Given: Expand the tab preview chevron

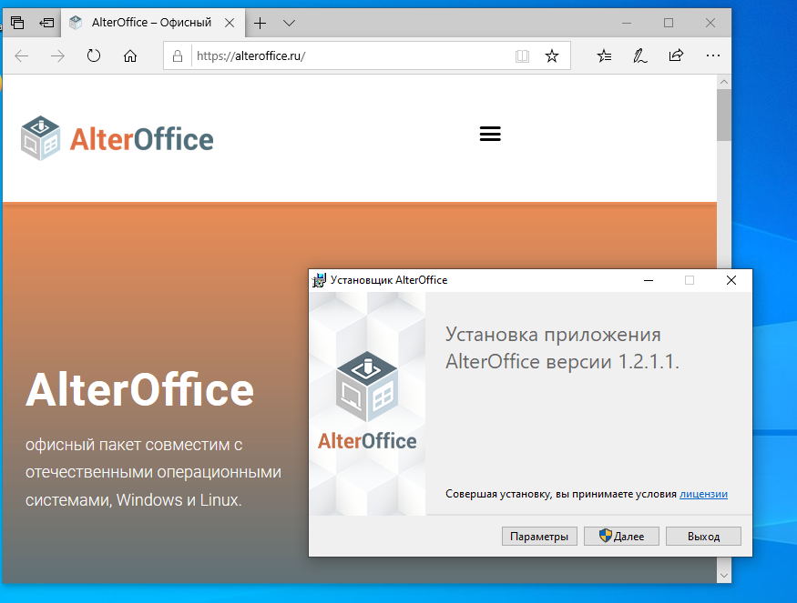Looking at the screenshot, I should click(x=290, y=23).
